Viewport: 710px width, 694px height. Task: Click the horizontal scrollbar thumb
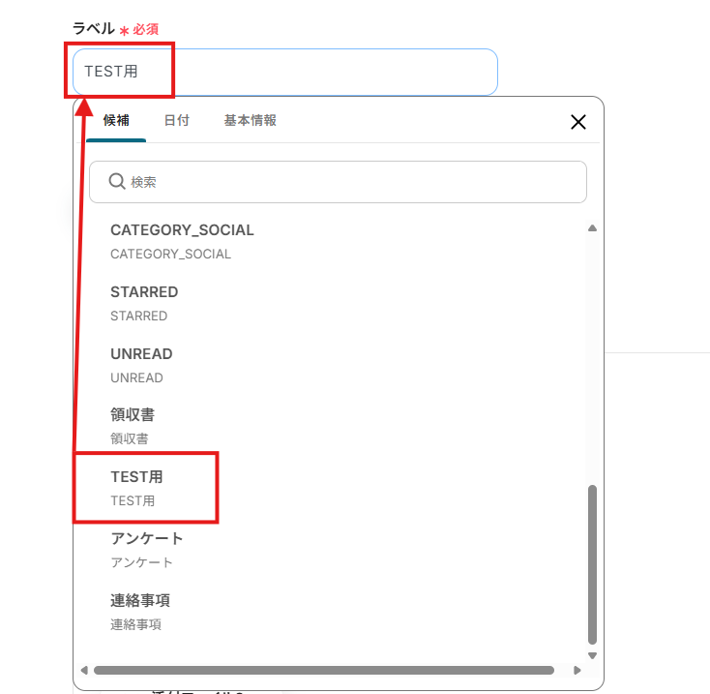(324, 670)
